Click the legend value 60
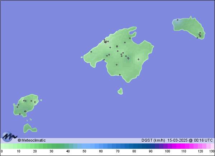The width and height of the screenshot is (215, 156). [101, 151]
